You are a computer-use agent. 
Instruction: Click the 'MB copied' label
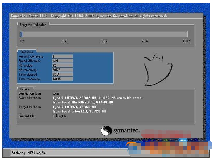[25, 66]
